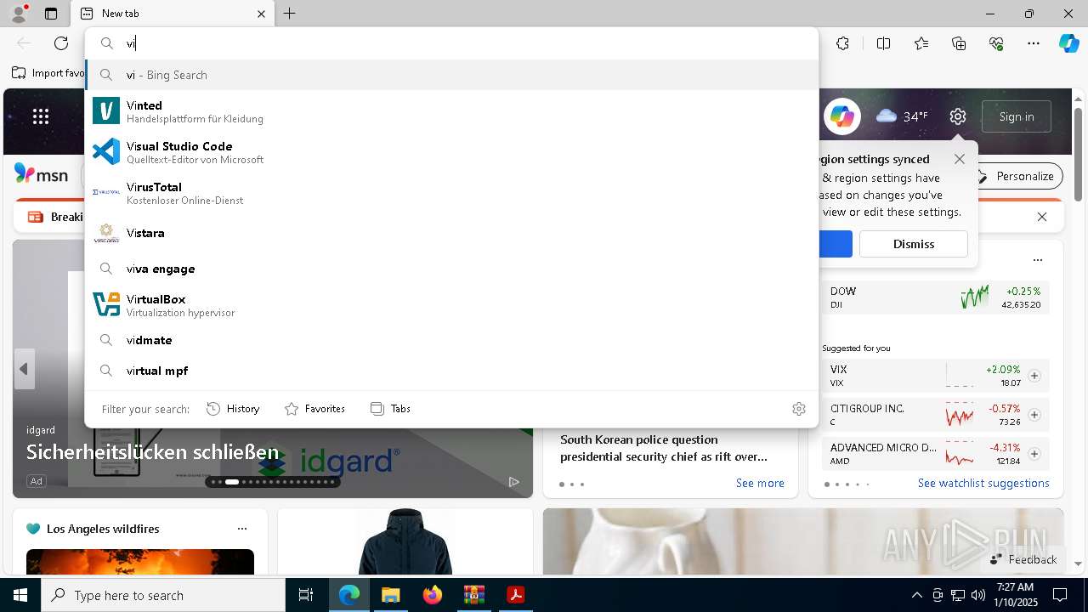
Task: Open search settings gear in dropdown
Action: (799, 409)
